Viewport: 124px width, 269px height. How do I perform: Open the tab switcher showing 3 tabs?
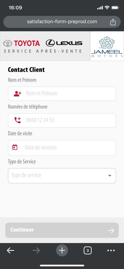point(88,251)
